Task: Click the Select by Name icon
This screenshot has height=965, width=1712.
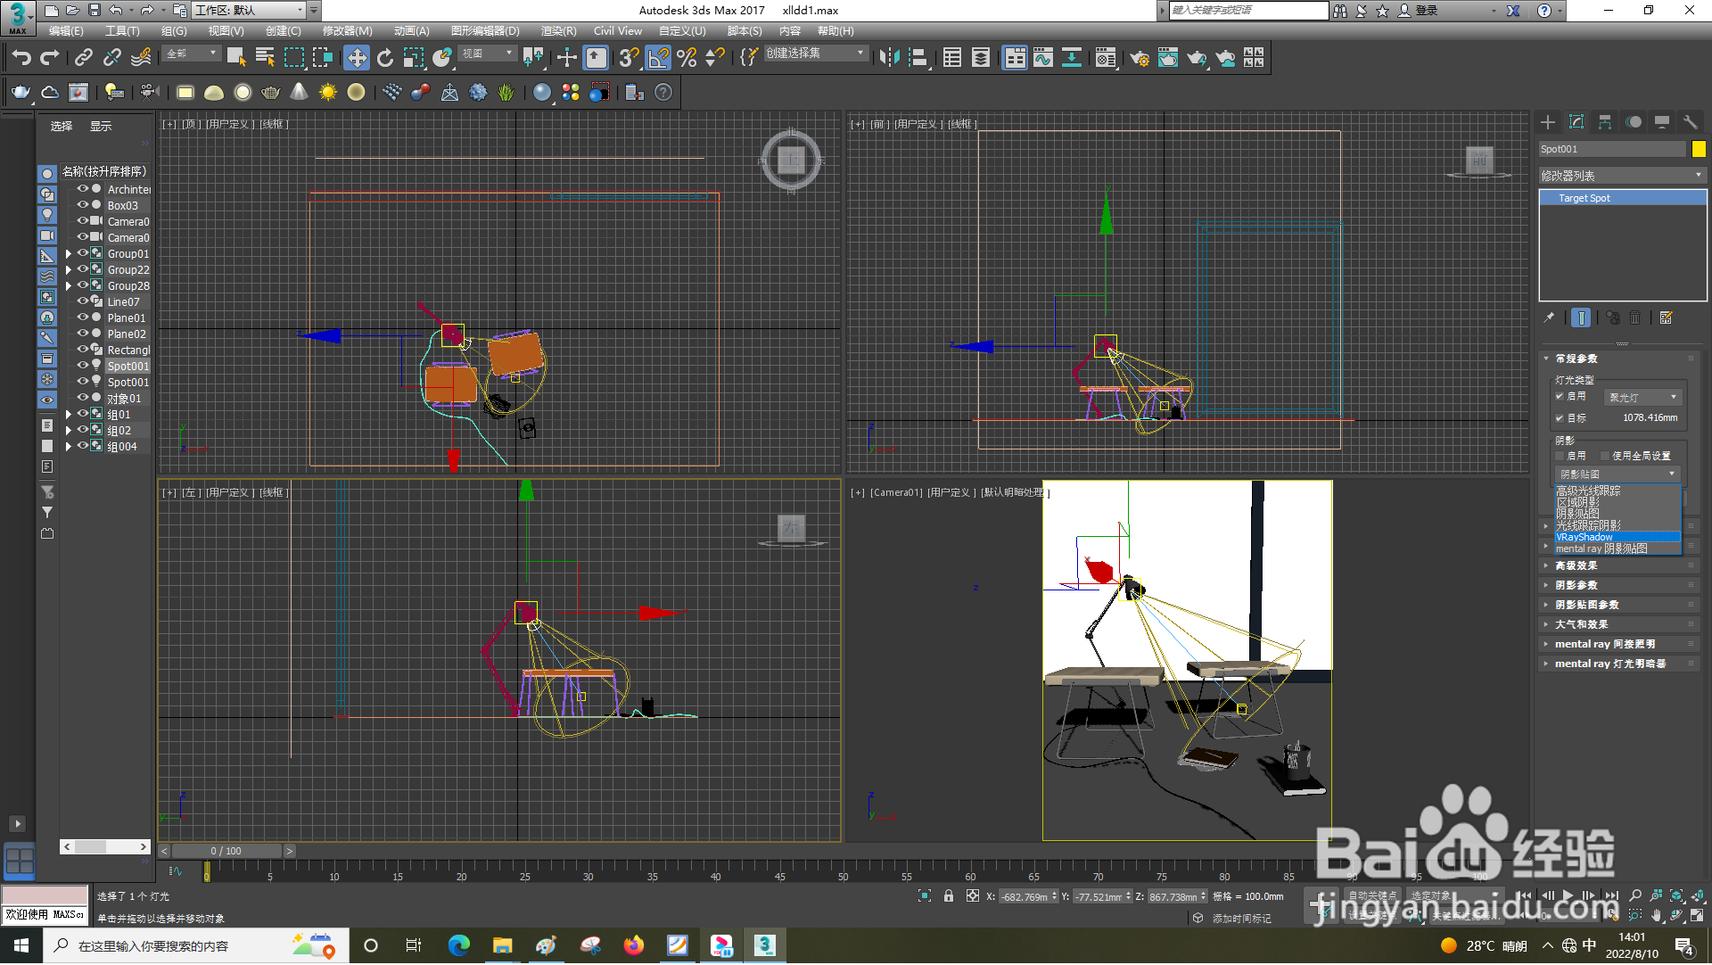Action: tap(265, 58)
